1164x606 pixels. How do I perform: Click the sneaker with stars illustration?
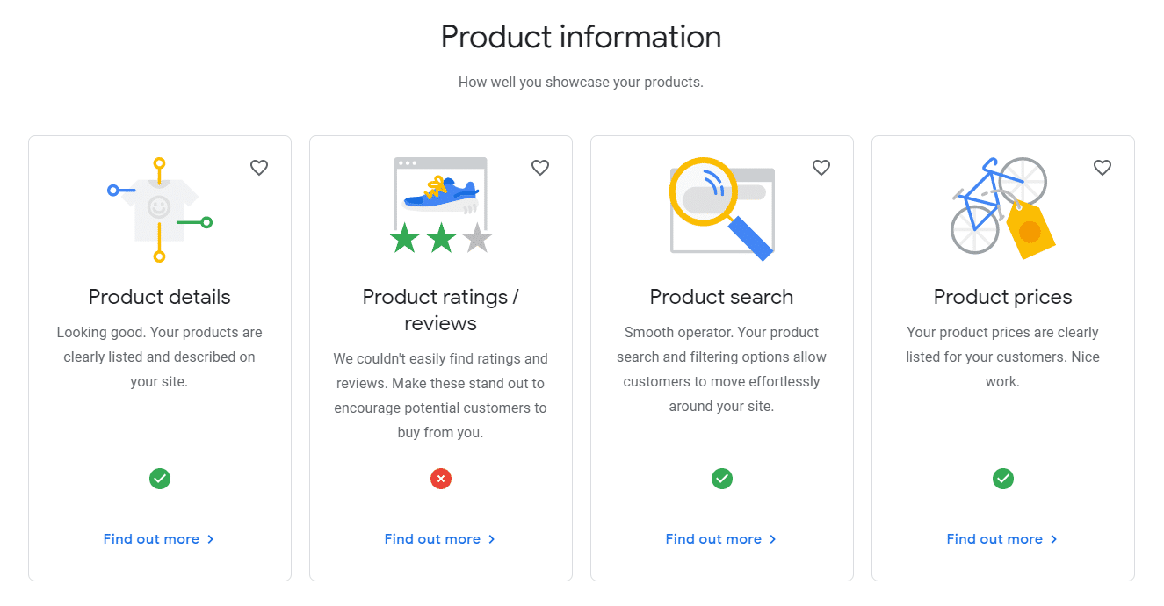click(x=441, y=206)
